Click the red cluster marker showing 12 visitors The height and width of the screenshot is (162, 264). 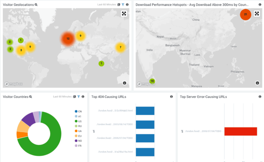click(x=68, y=38)
